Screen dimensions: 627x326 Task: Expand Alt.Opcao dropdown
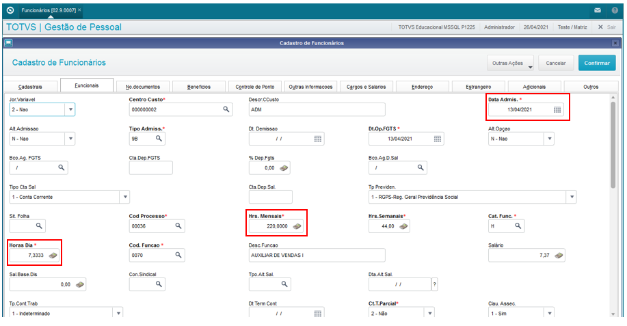(550, 139)
